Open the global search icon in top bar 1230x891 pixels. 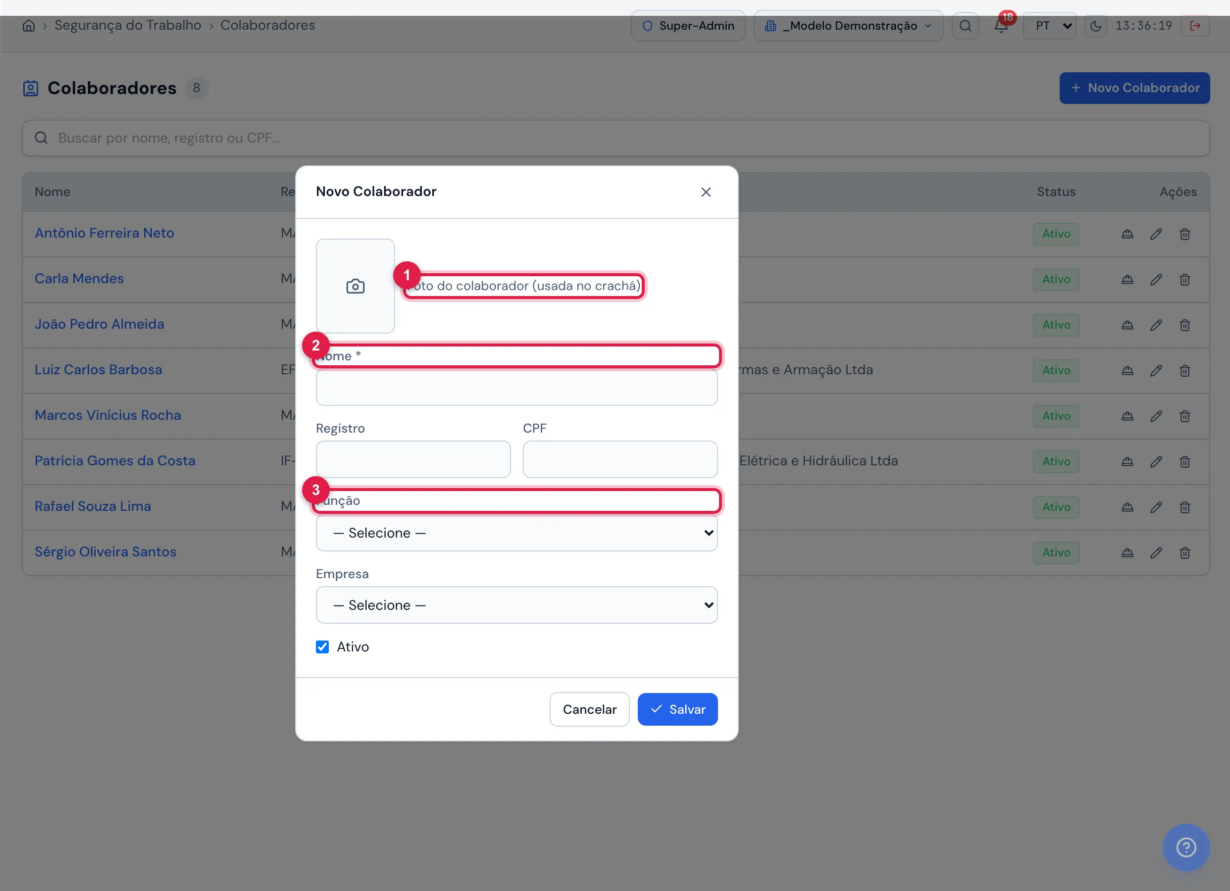[x=966, y=25]
